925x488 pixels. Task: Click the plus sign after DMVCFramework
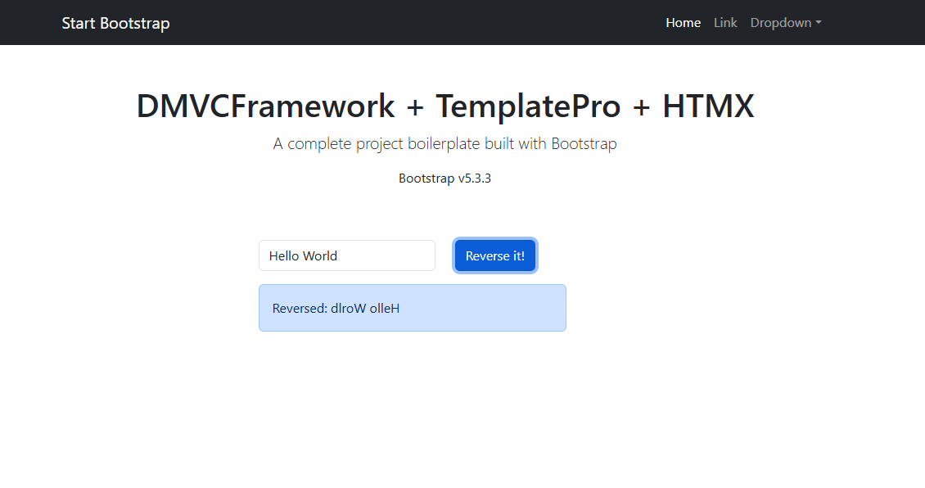(x=415, y=107)
